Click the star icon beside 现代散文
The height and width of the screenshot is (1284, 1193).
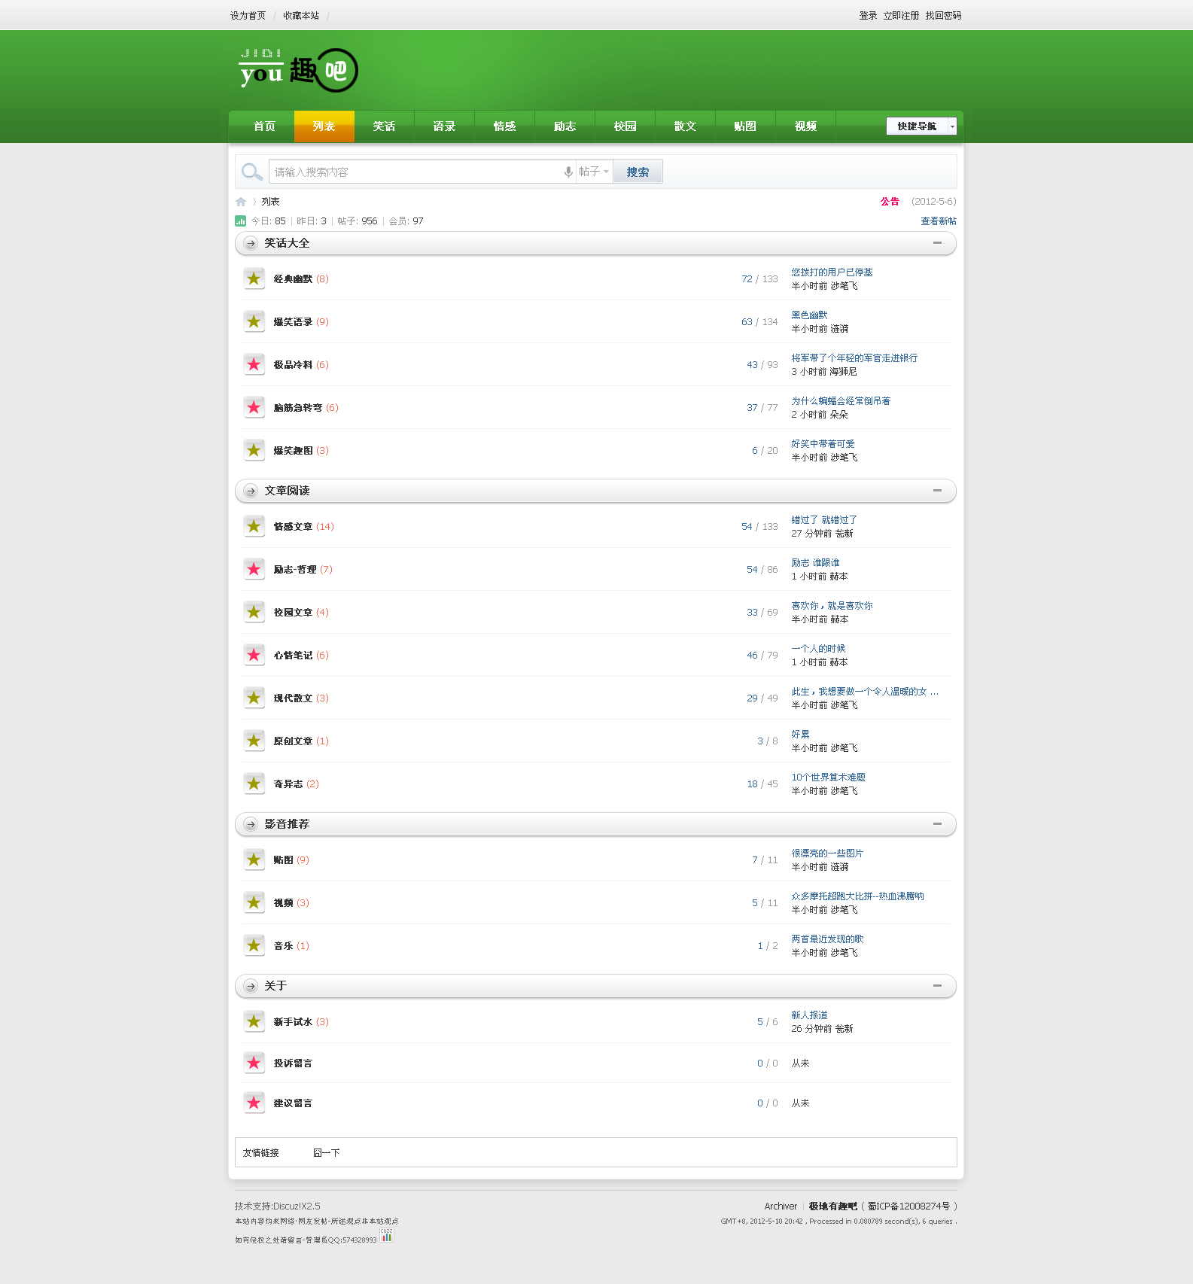[x=254, y=698]
